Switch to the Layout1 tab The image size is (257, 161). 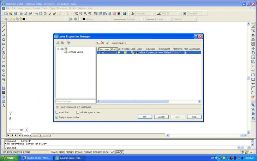[36, 135]
